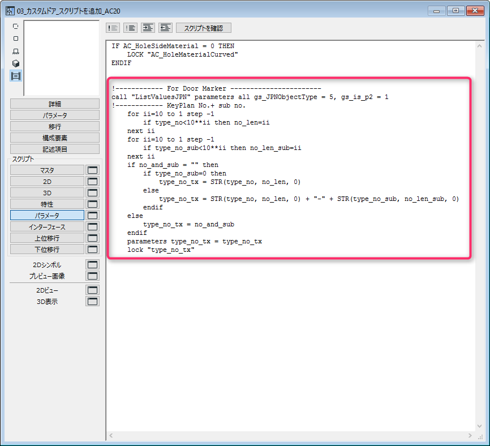Click the horizontal scroll right arrow
Viewport: 490px width, 446px height.
click(470, 435)
